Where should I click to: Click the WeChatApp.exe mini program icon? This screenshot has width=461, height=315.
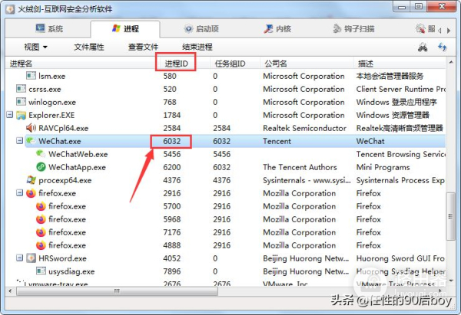pos(41,167)
